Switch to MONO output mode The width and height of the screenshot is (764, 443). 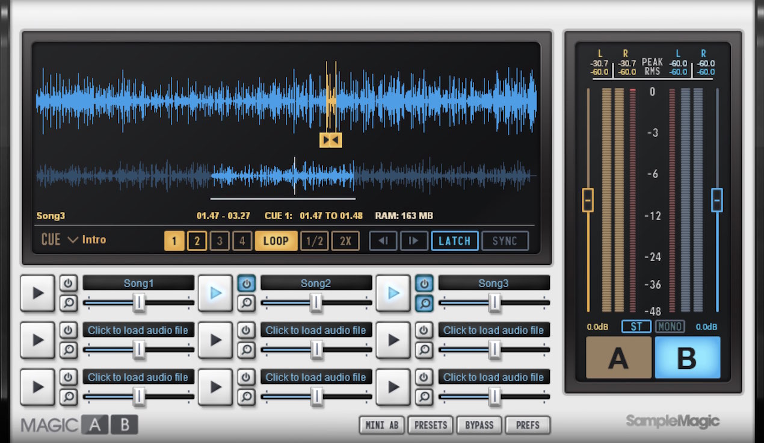click(670, 327)
